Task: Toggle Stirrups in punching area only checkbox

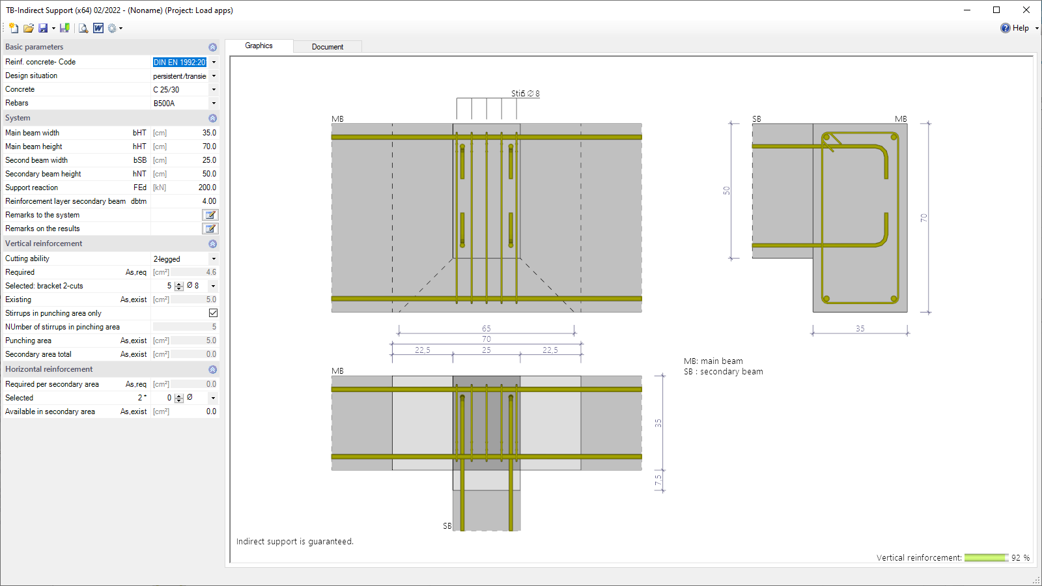Action: [x=213, y=313]
